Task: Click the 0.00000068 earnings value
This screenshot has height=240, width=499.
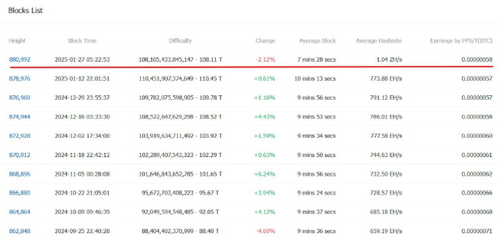Action: click(477, 212)
